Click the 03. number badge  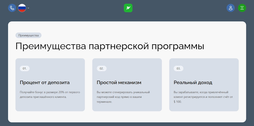click(x=178, y=68)
